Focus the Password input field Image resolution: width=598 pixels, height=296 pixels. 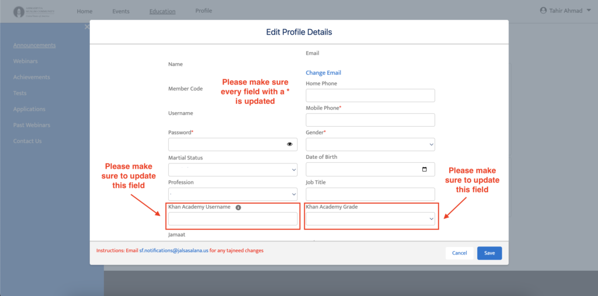(x=232, y=145)
